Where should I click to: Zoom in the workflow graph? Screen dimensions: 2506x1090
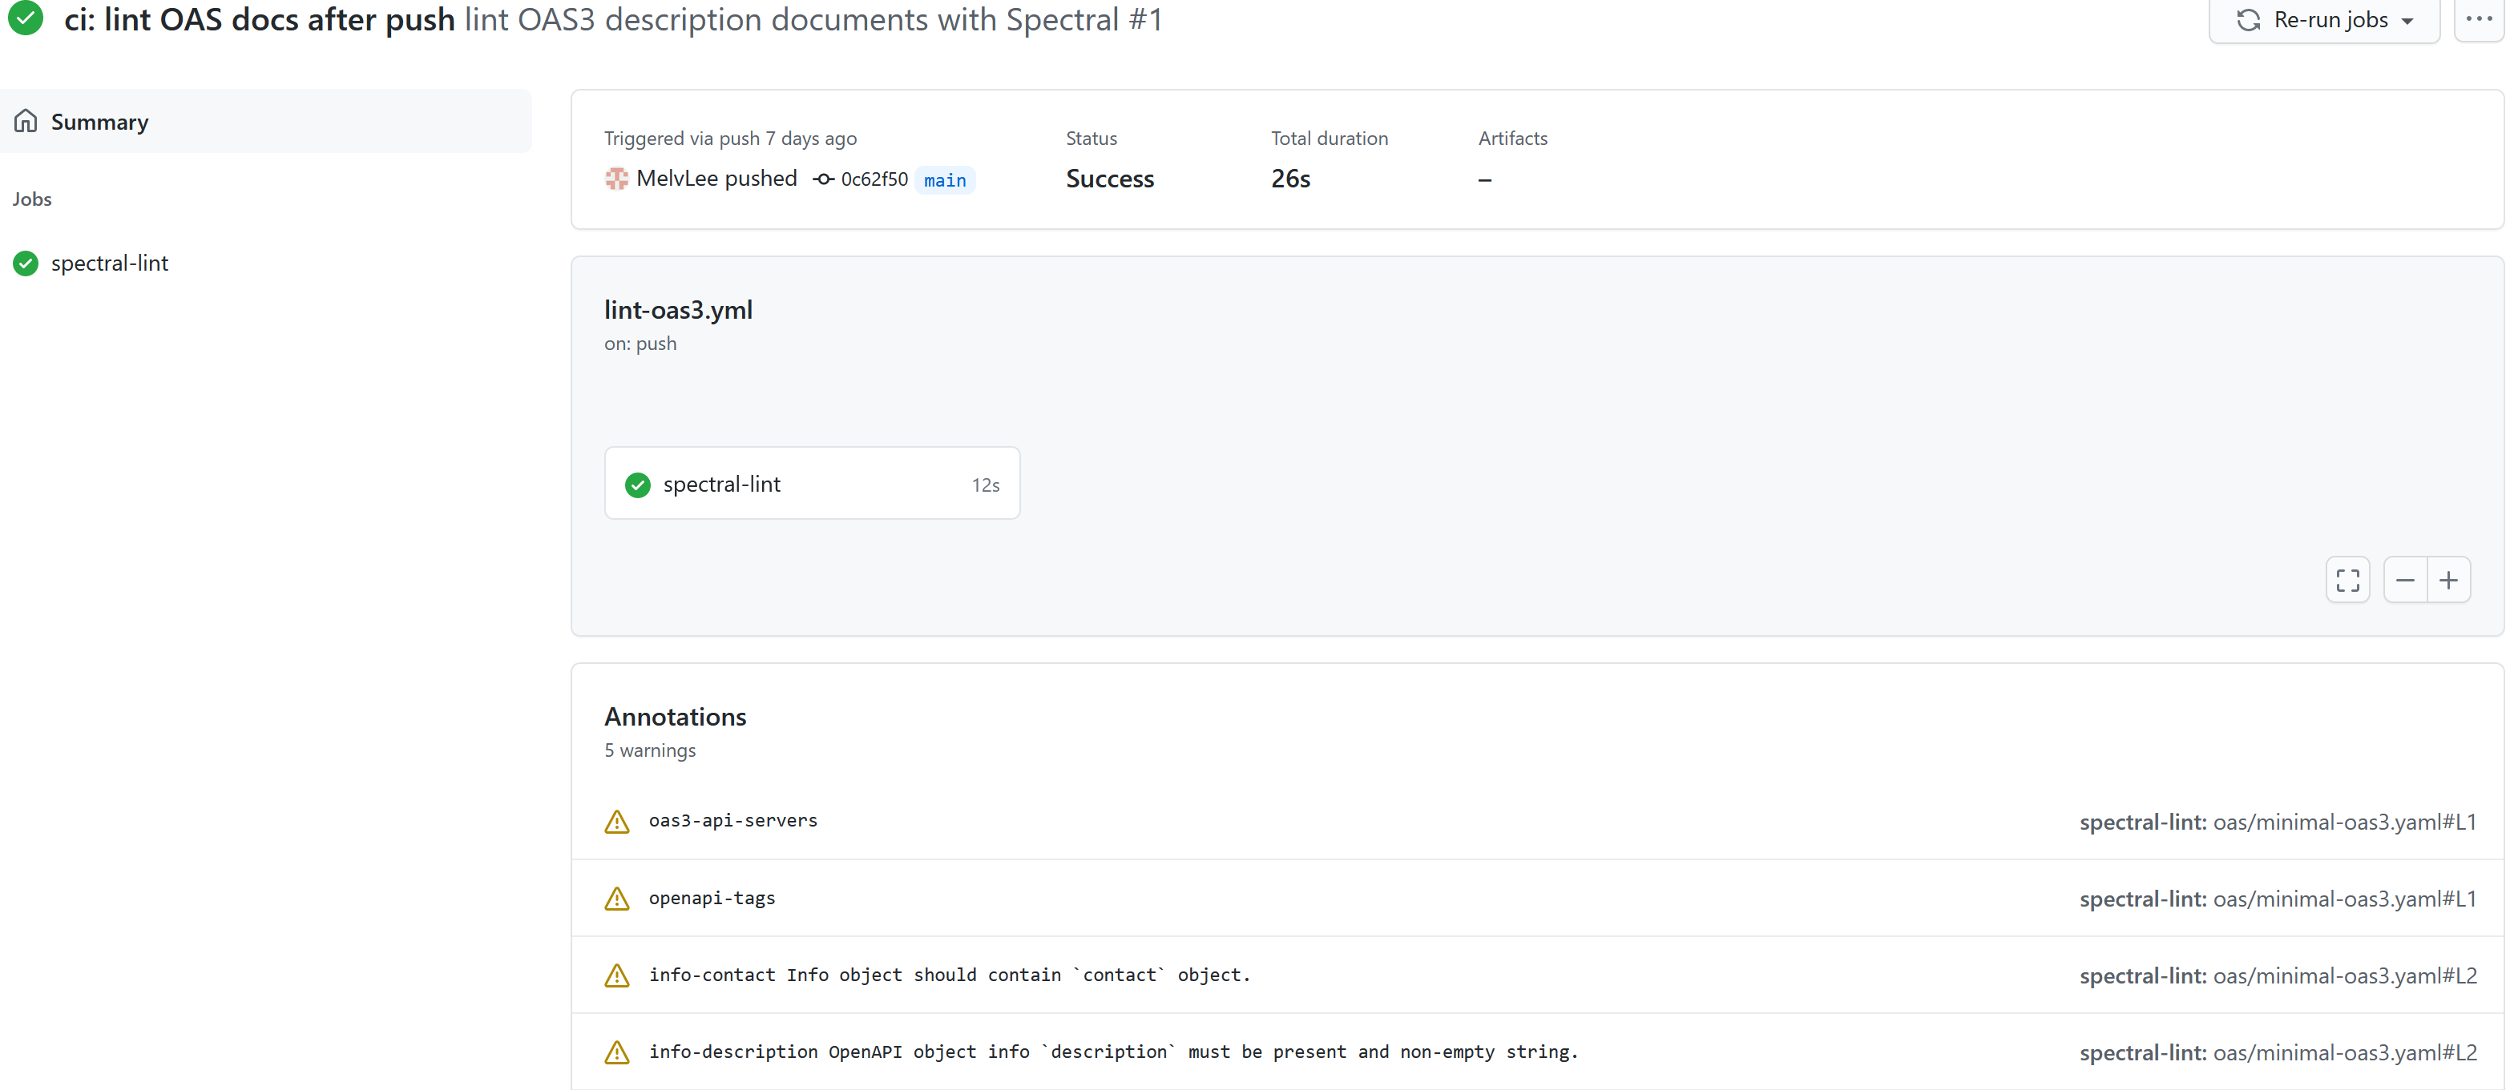click(2448, 581)
